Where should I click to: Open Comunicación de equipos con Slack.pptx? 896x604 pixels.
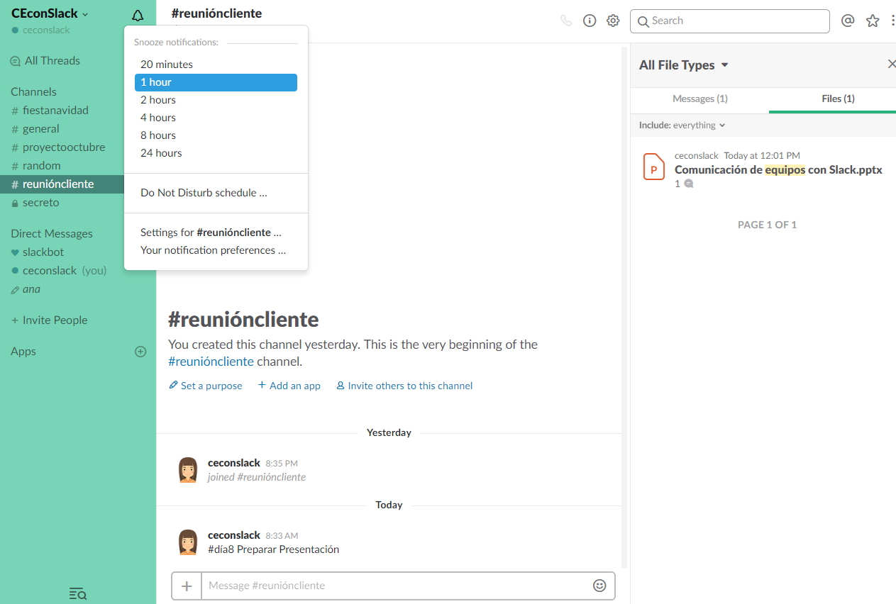click(778, 170)
